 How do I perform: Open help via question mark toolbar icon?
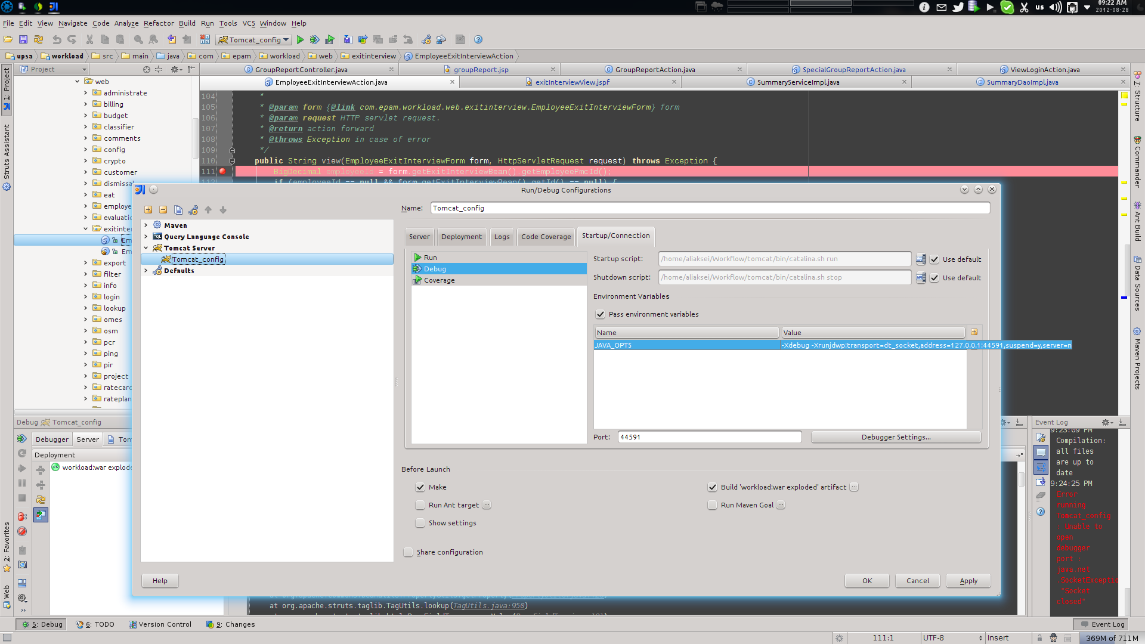[x=478, y=39]
